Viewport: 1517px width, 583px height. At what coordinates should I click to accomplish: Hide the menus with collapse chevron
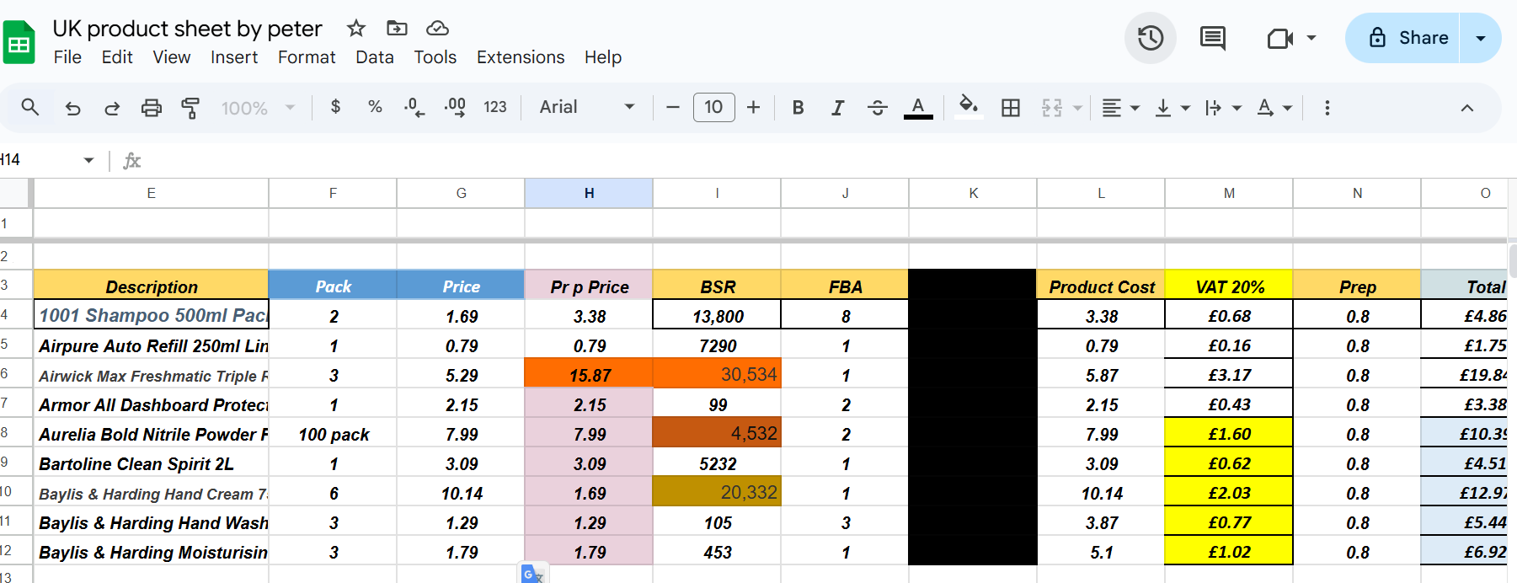pos(1467,108)
